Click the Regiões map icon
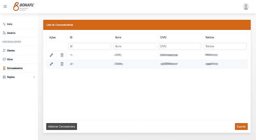The image size is (256, 140). pyautogui.click(x=4, y=77)
